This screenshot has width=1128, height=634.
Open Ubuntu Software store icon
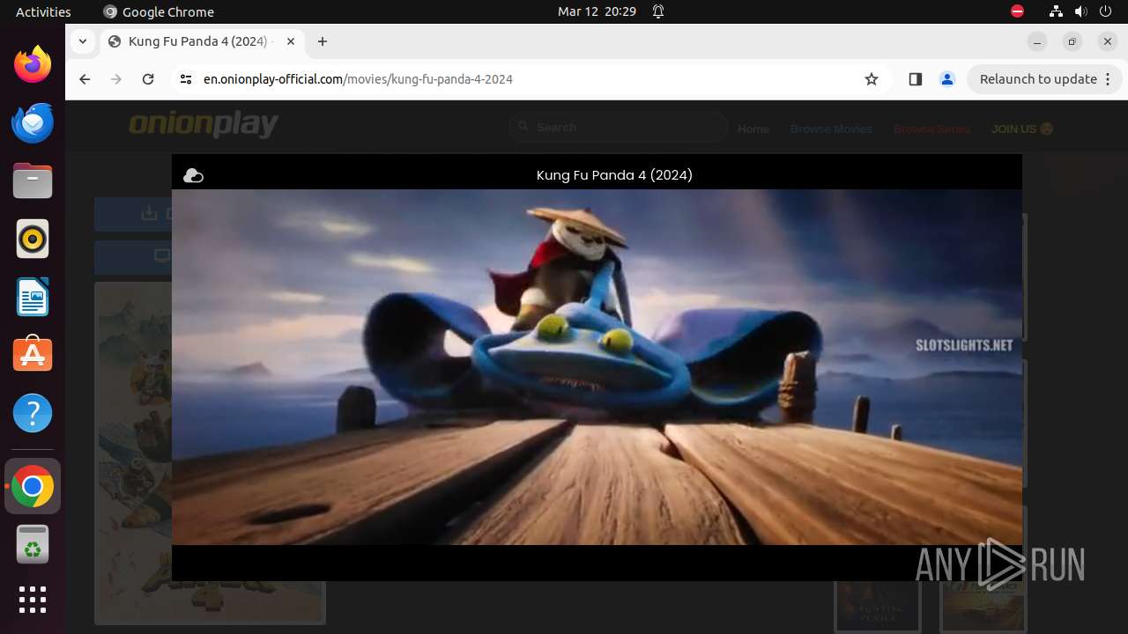point(33,355)
